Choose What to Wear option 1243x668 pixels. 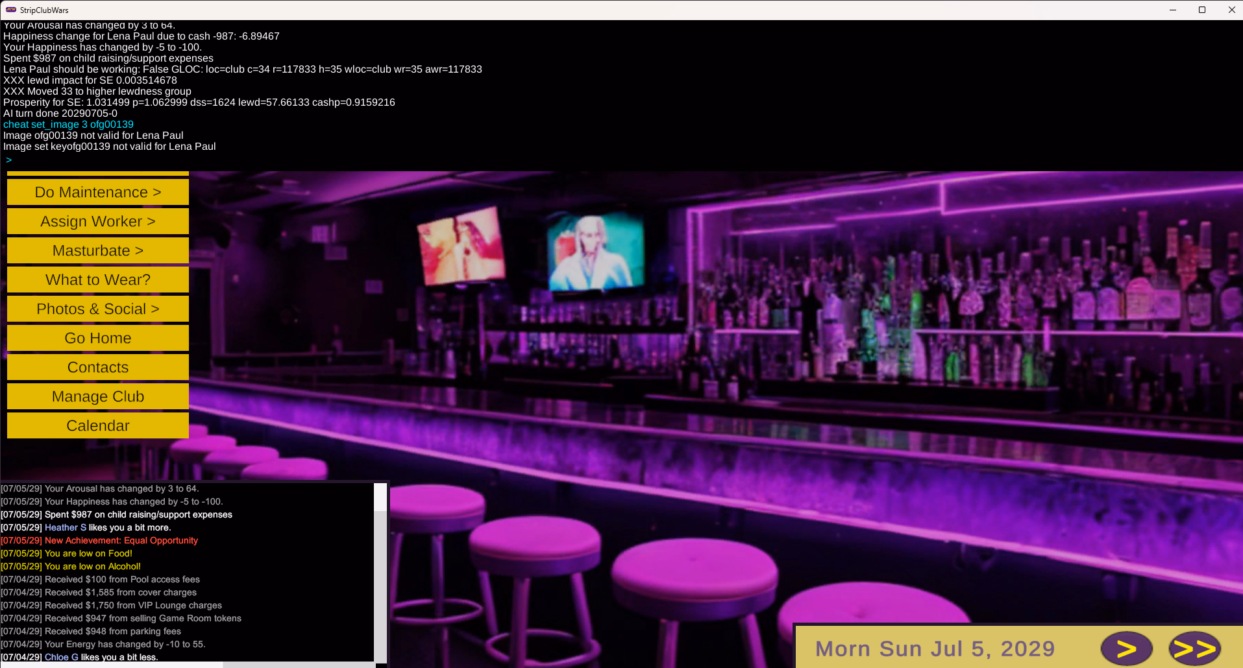(x=98, y=280)
